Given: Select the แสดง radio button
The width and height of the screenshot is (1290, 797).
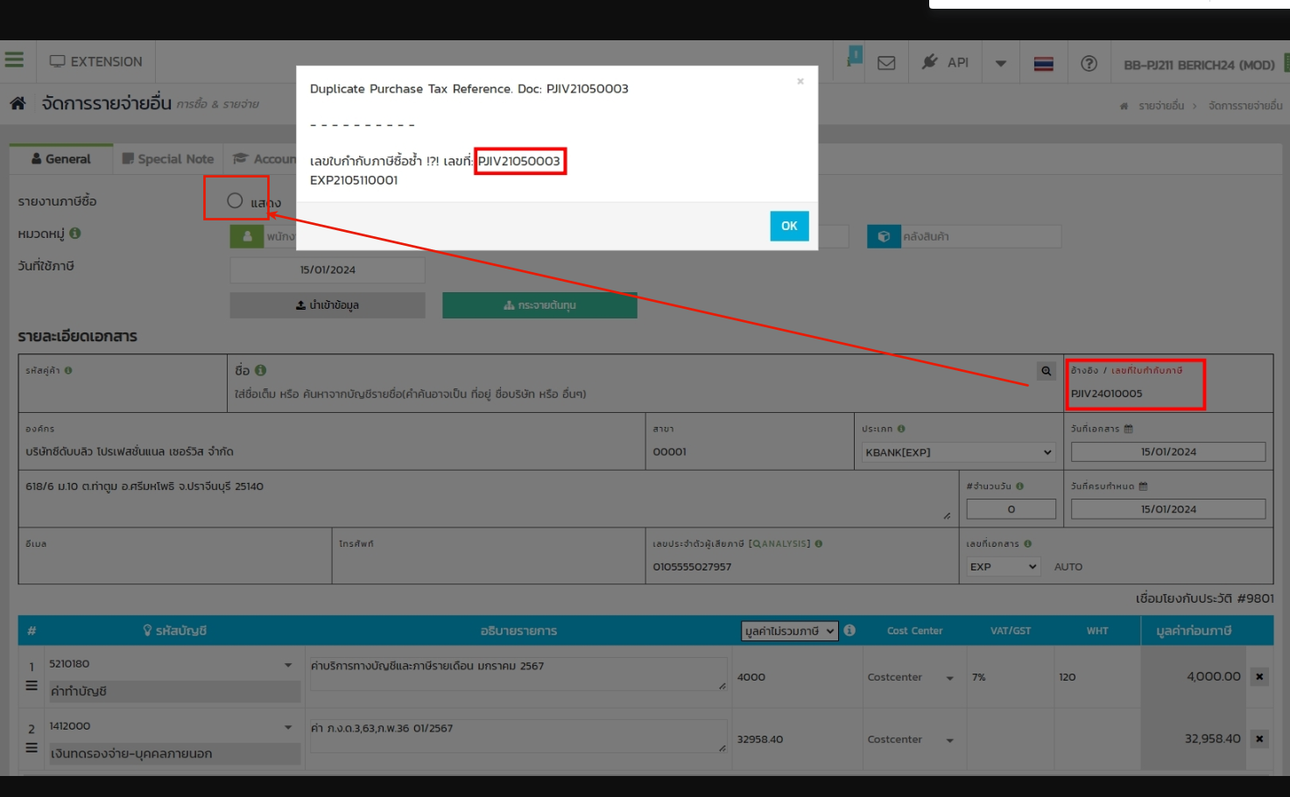Looking at the screenshot, I should [x=235, y=200].
